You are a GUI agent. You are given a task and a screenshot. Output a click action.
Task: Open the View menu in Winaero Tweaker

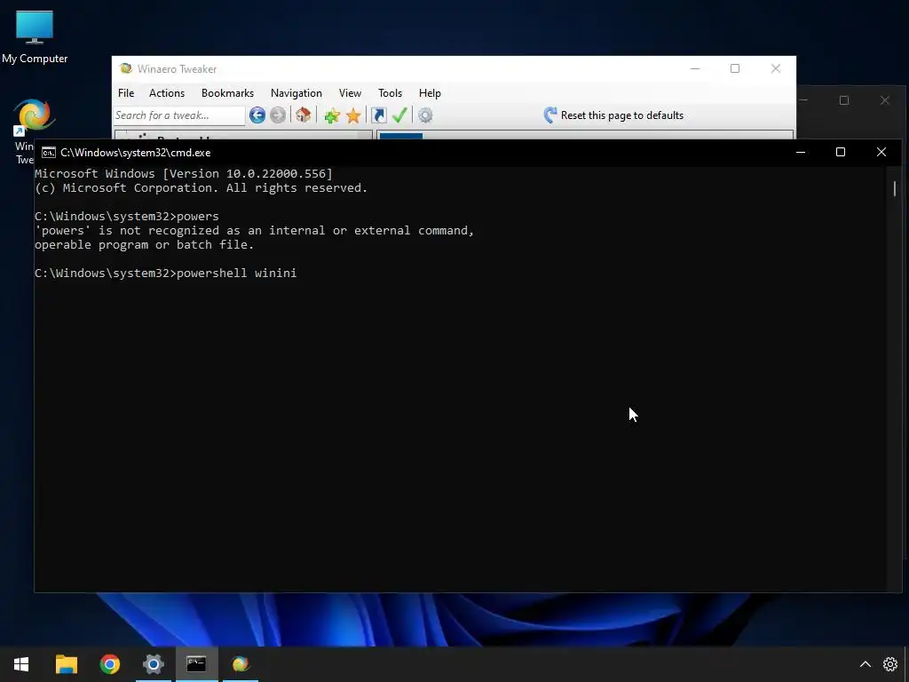tap(350, 92)
